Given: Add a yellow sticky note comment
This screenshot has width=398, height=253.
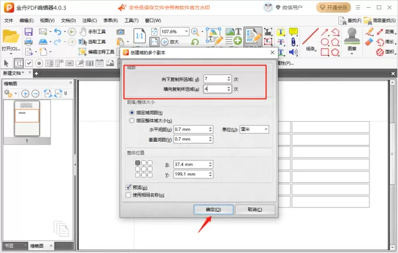Looking at the screenshot, I should [x=293, y=32].
